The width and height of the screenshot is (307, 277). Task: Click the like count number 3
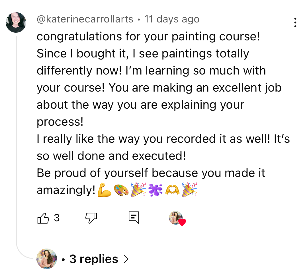(x=57, y=218)
